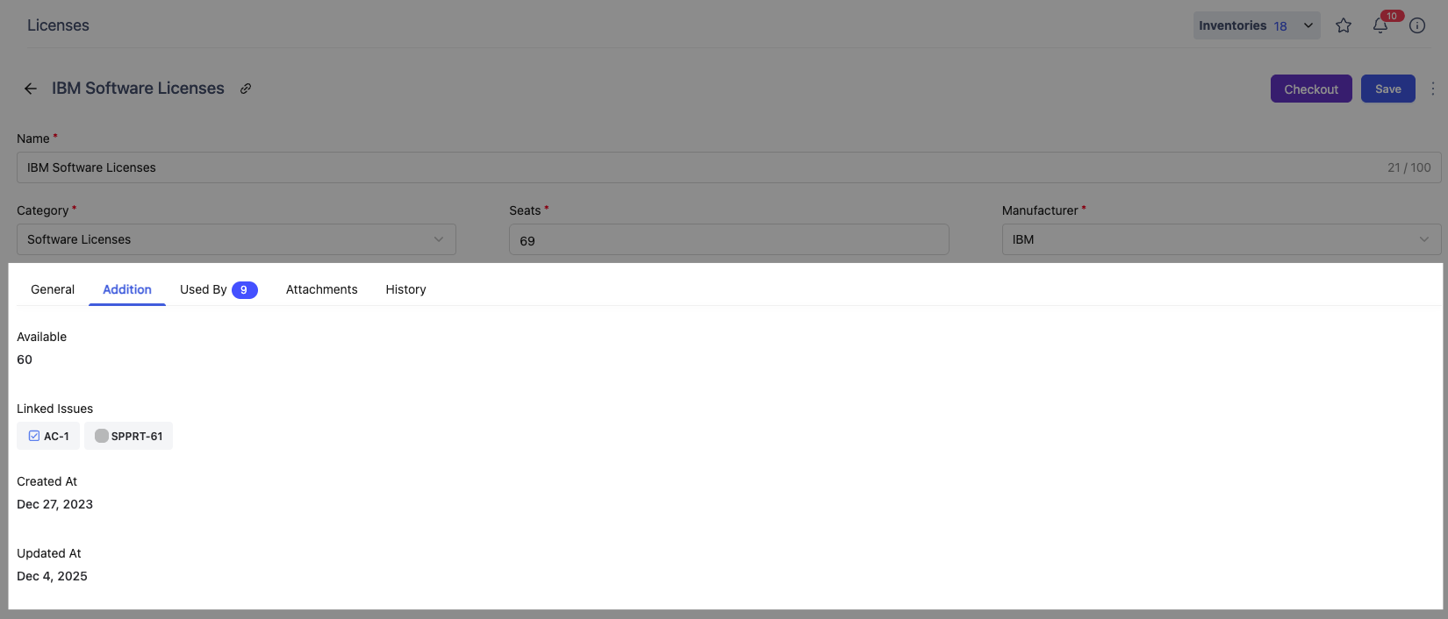Click the star favorites icon
1448x619 pixels.
1343,25
